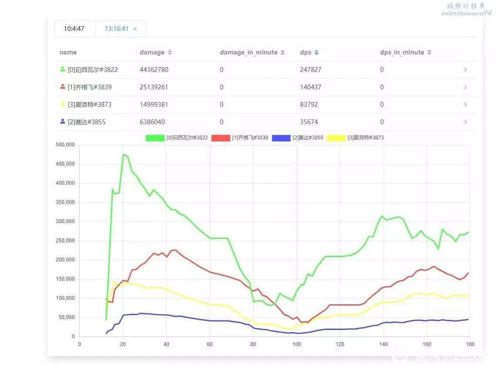Viewport: 499px width, 367px height.
Task: Click yellow 夏洛特#3873 legend color swatch
Action: click(x=337, y=138)
